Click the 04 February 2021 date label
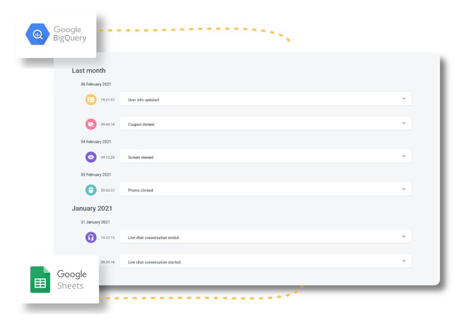 (97, 141)
